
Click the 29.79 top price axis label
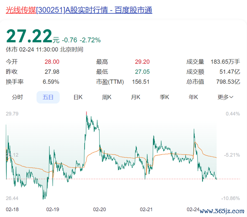pyautogui.click(x=12, y=114)
